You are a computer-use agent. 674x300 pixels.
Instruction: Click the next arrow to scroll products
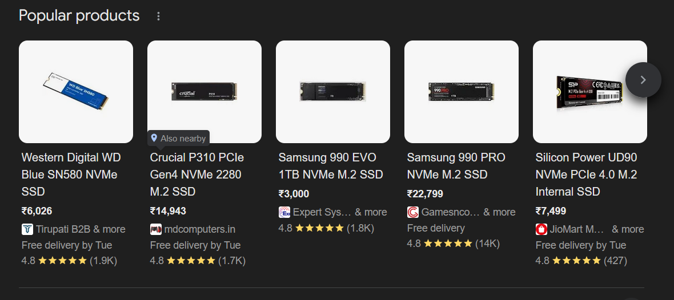pyautogui.click(x=643, y=80)
